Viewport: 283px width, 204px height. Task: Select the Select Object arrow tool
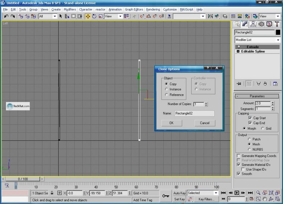[x=61, y=16]
